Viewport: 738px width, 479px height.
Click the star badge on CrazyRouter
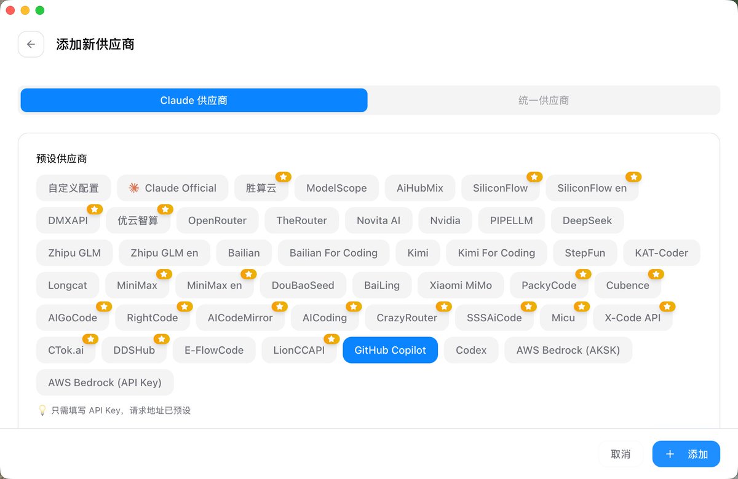coord(444,306)
